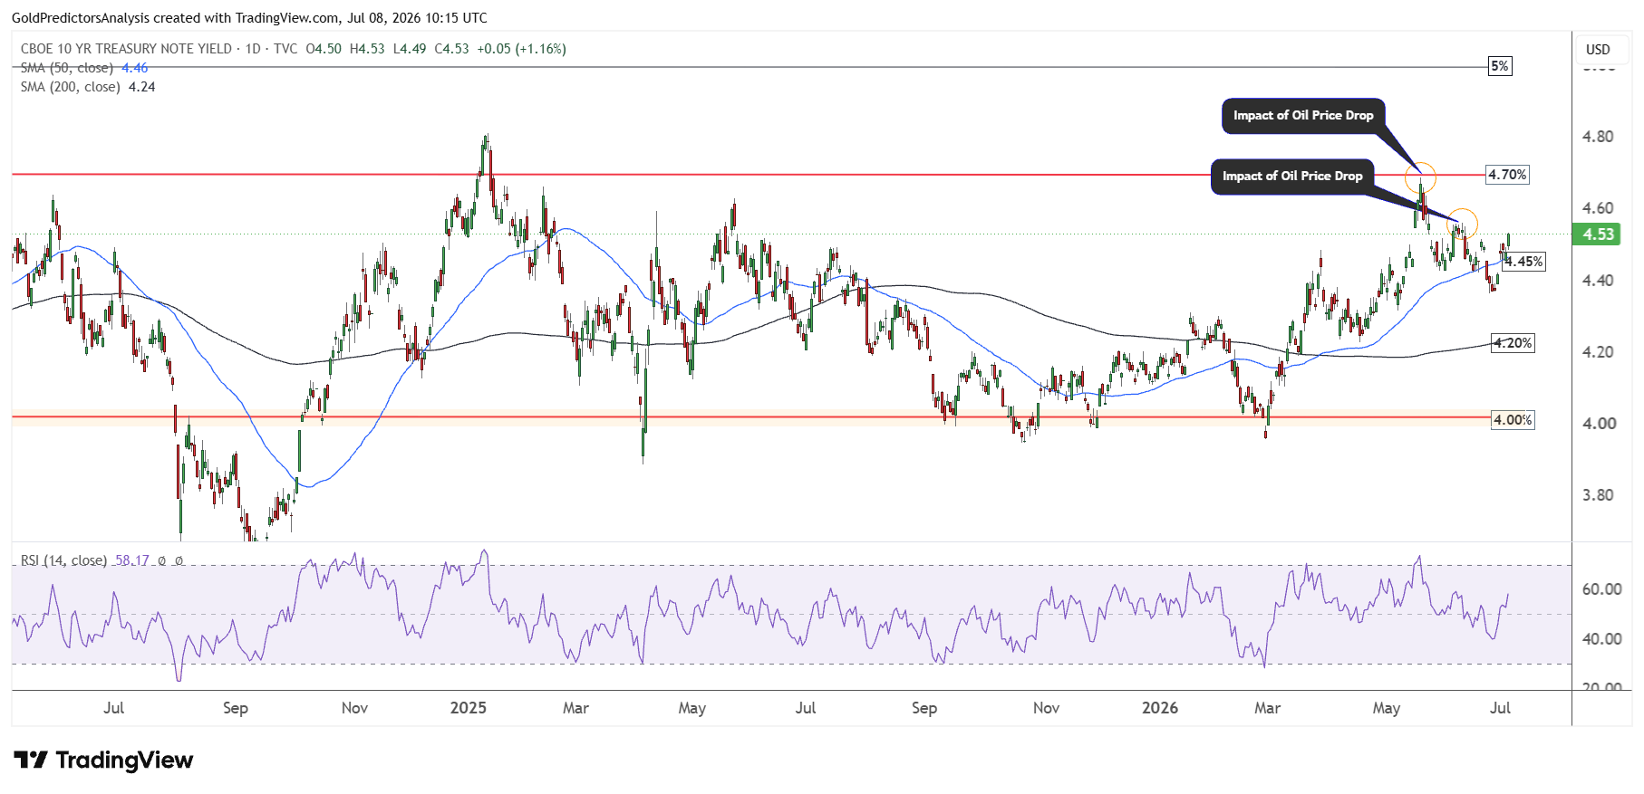Click the 4.46 SMA 50 value
The height and width of the screenshot is (794, 1644).
click(135, 68)
